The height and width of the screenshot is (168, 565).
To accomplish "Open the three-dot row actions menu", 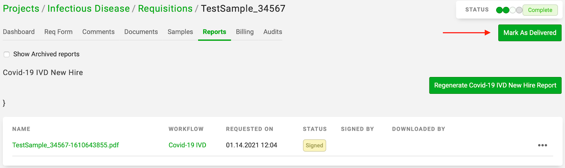I will tap(542, 145).
